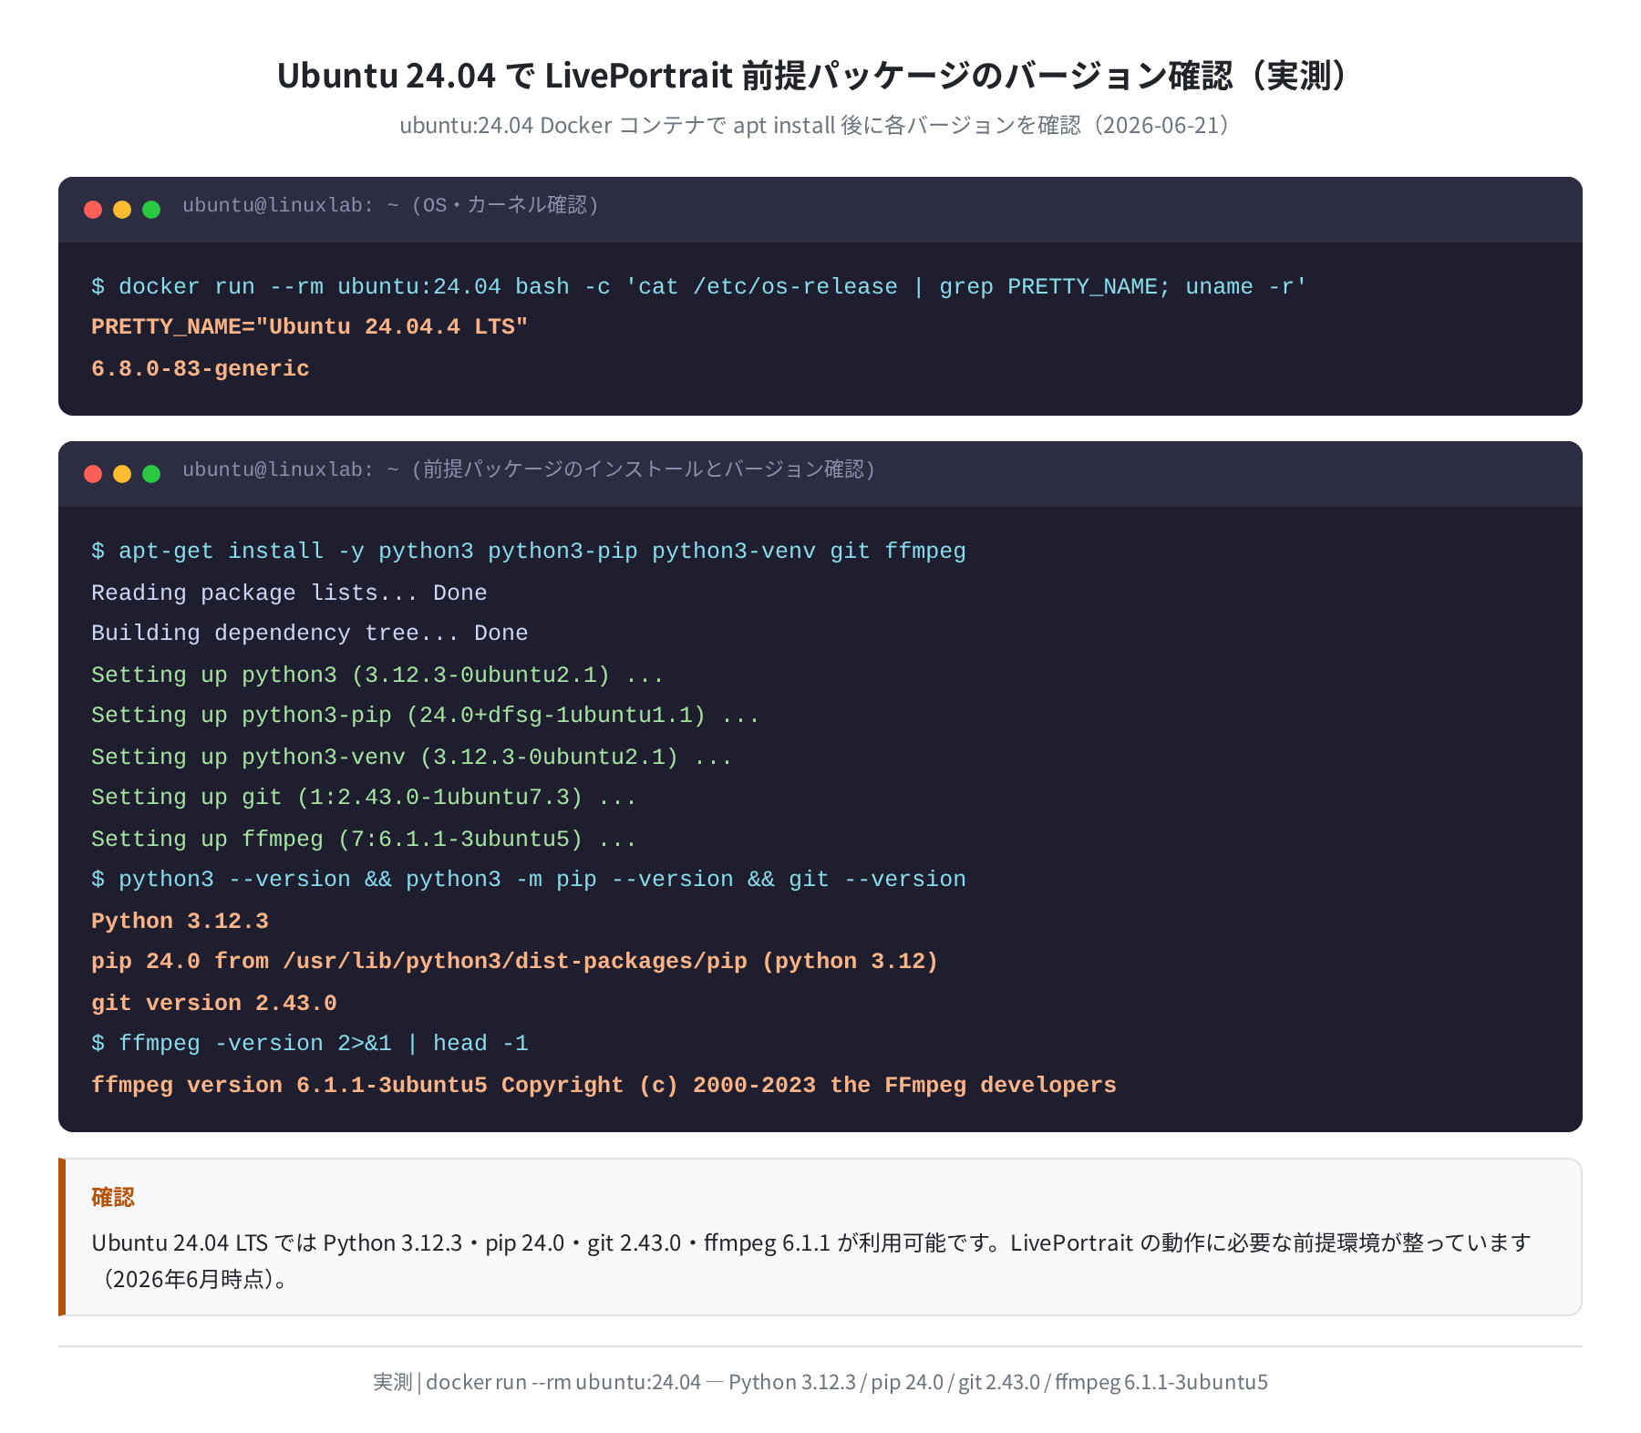Click red close dot on OS・カーネル確認 terminal
This screenshot has height=1433, width=1641.
pos(93,210)
